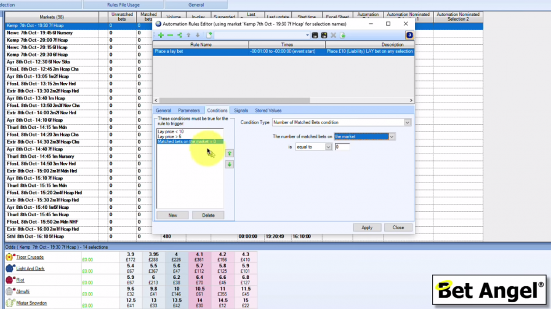The height and width of the screenshot is (309, 551).
Task: Click the Markets (98) column header
Action: pos(52,17)
